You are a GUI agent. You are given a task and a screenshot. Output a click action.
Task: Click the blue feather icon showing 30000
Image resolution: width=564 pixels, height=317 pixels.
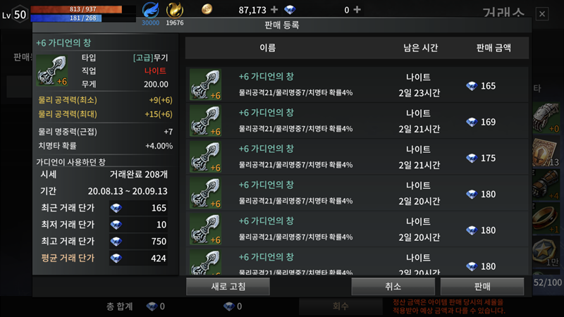(150, 10)
